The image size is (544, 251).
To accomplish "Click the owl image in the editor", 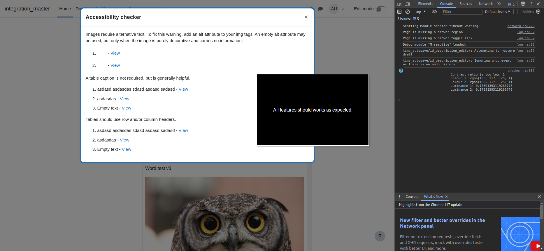I will click(x=224, y=214).
